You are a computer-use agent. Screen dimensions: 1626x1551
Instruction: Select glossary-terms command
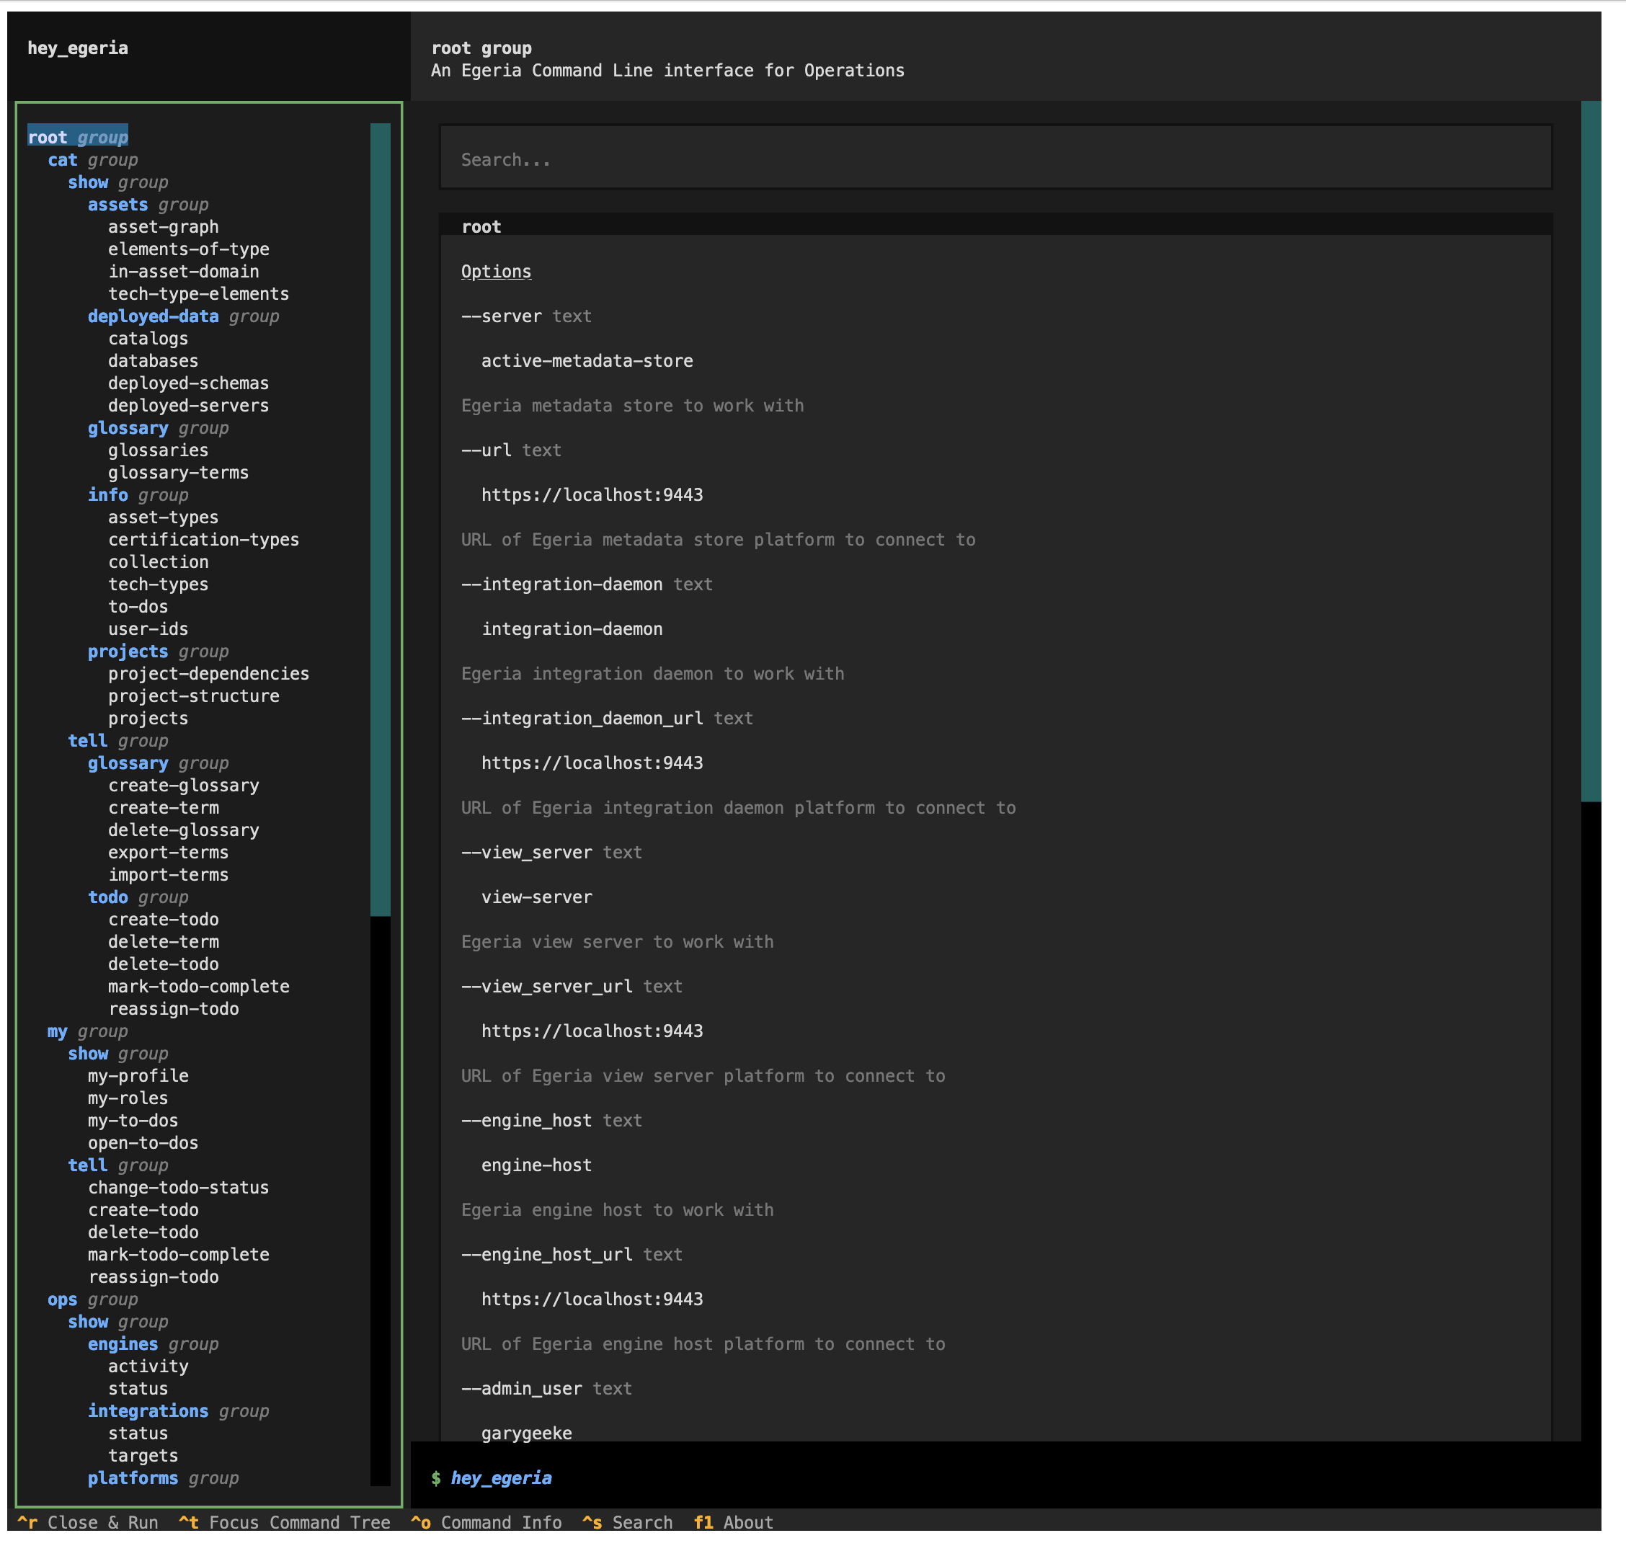coord(179,472)
